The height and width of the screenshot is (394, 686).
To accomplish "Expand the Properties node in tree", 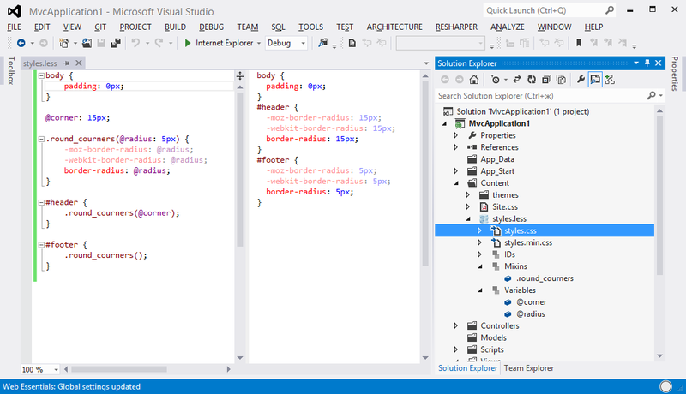I will pos(455,135).
